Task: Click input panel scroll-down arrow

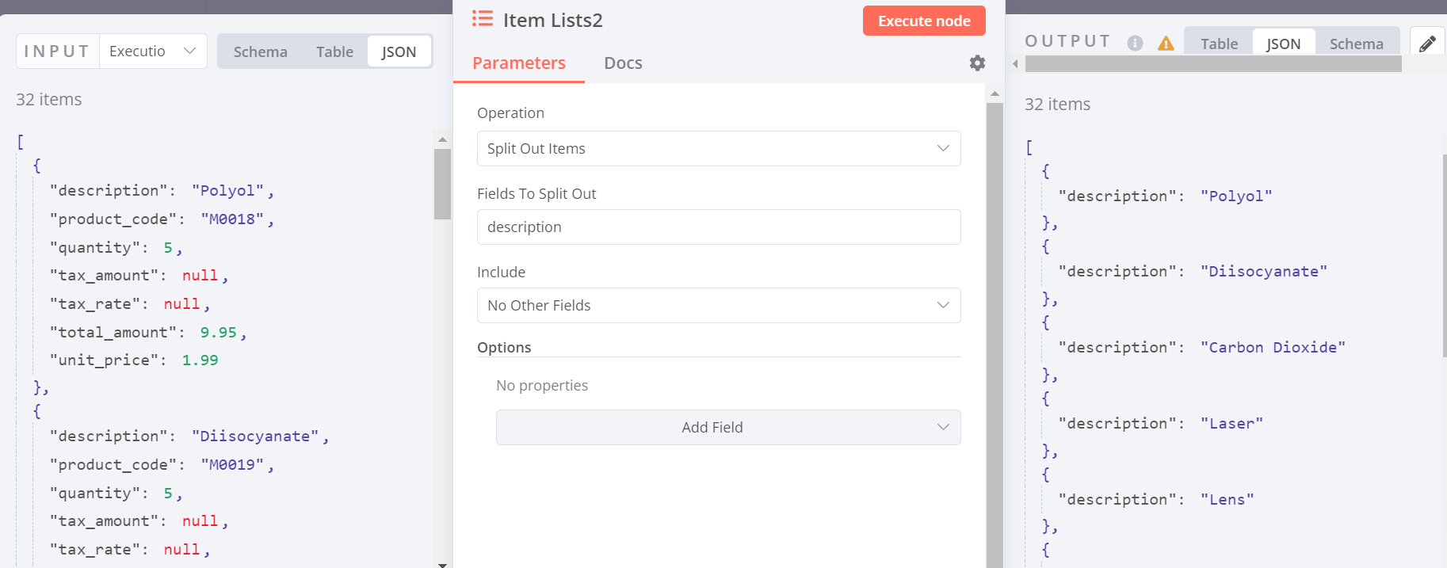Action: pos(442,564)
